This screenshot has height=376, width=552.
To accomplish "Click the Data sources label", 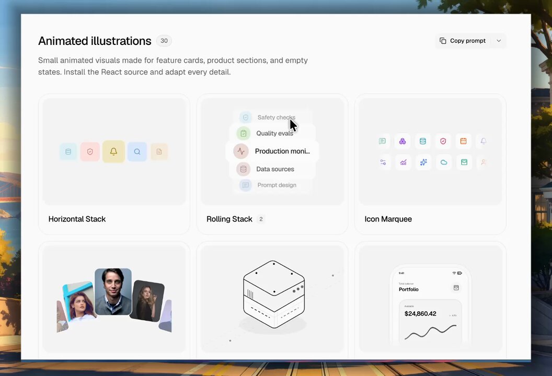I will pyautogui.click(x=275, y=169).
